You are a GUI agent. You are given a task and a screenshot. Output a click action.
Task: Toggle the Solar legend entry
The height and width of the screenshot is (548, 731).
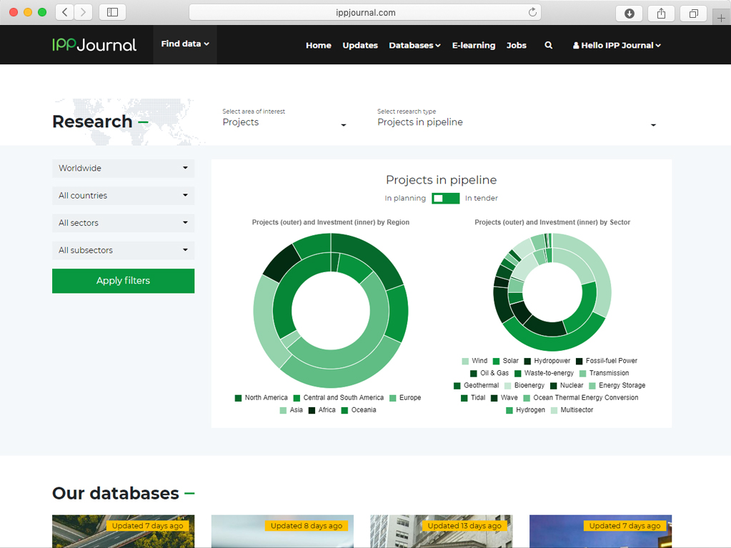(505, 361)
